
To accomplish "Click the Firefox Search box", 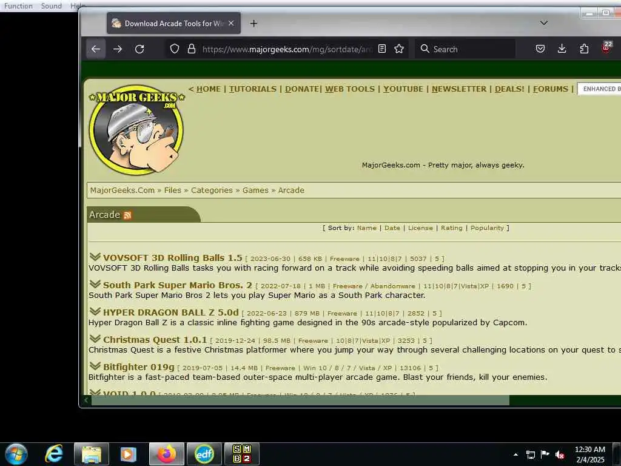I will [x=465, y=49].
